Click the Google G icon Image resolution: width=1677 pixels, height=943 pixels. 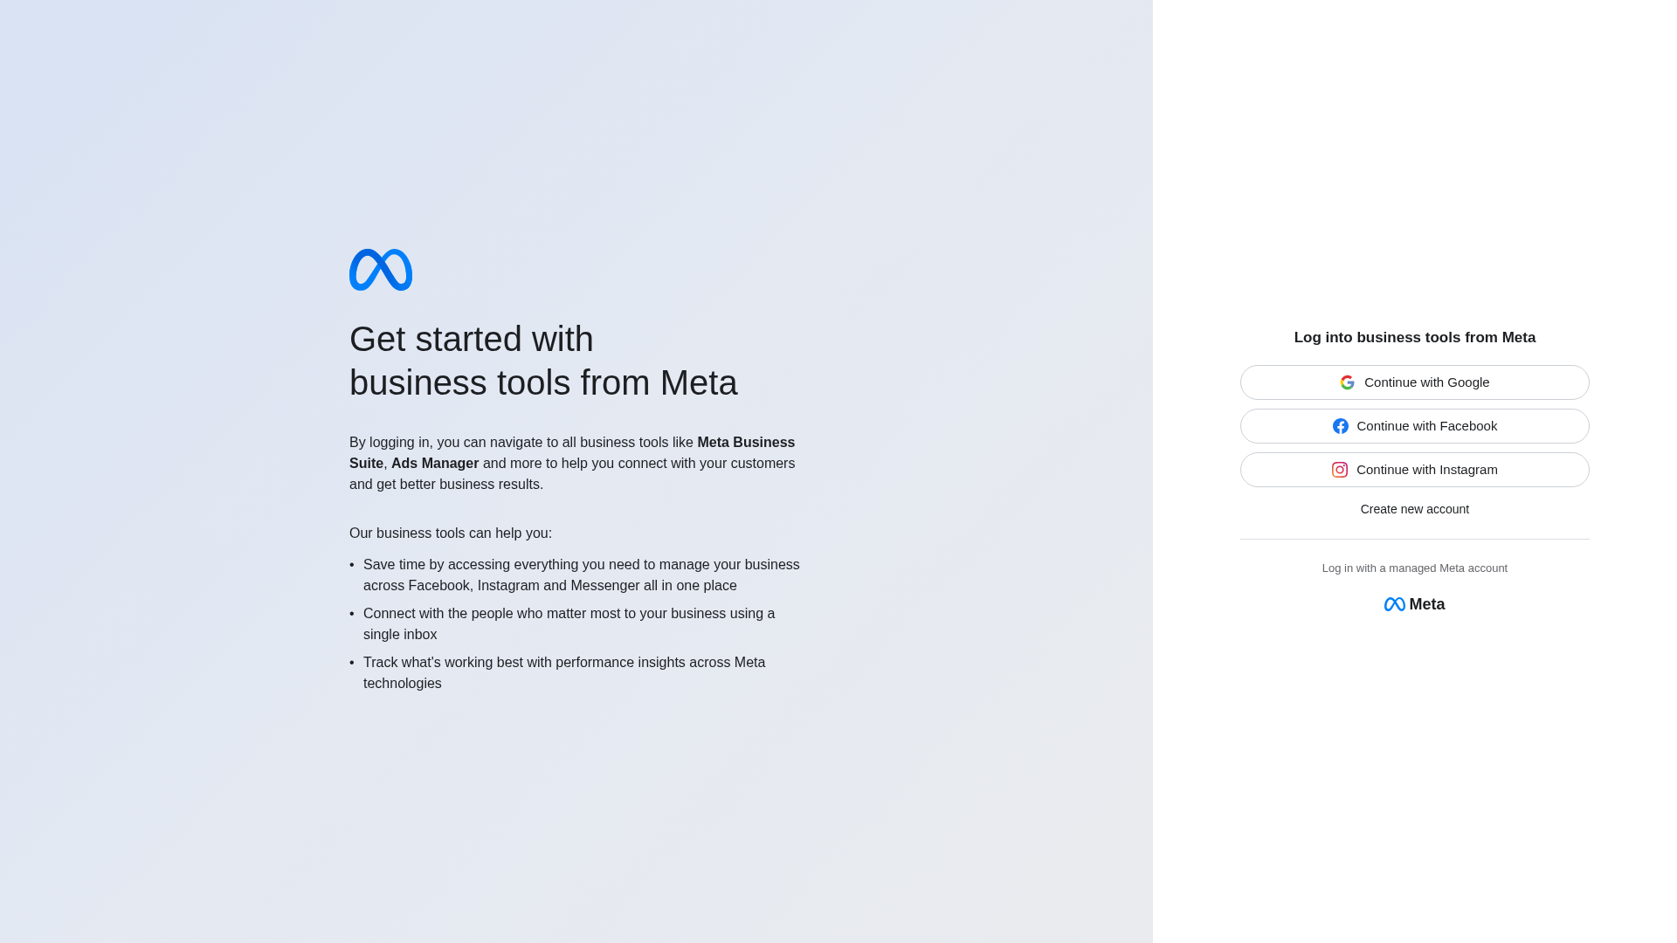1348,382
